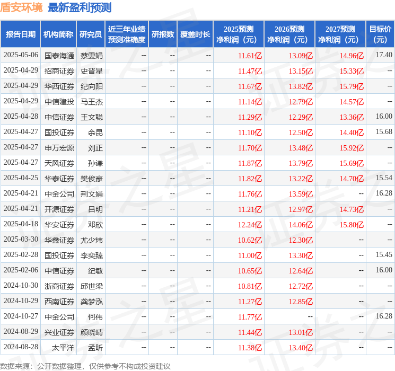Click analyst name 何伟

click(95, 317)
